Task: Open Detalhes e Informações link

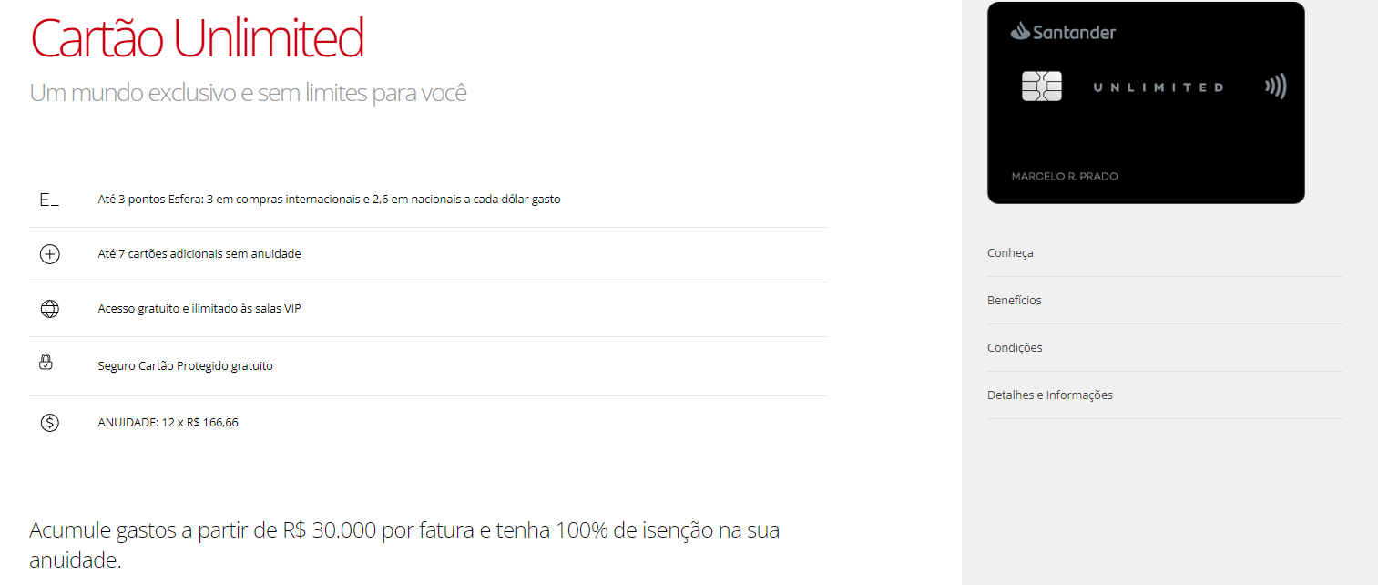Action: [x=1050, y=395]
